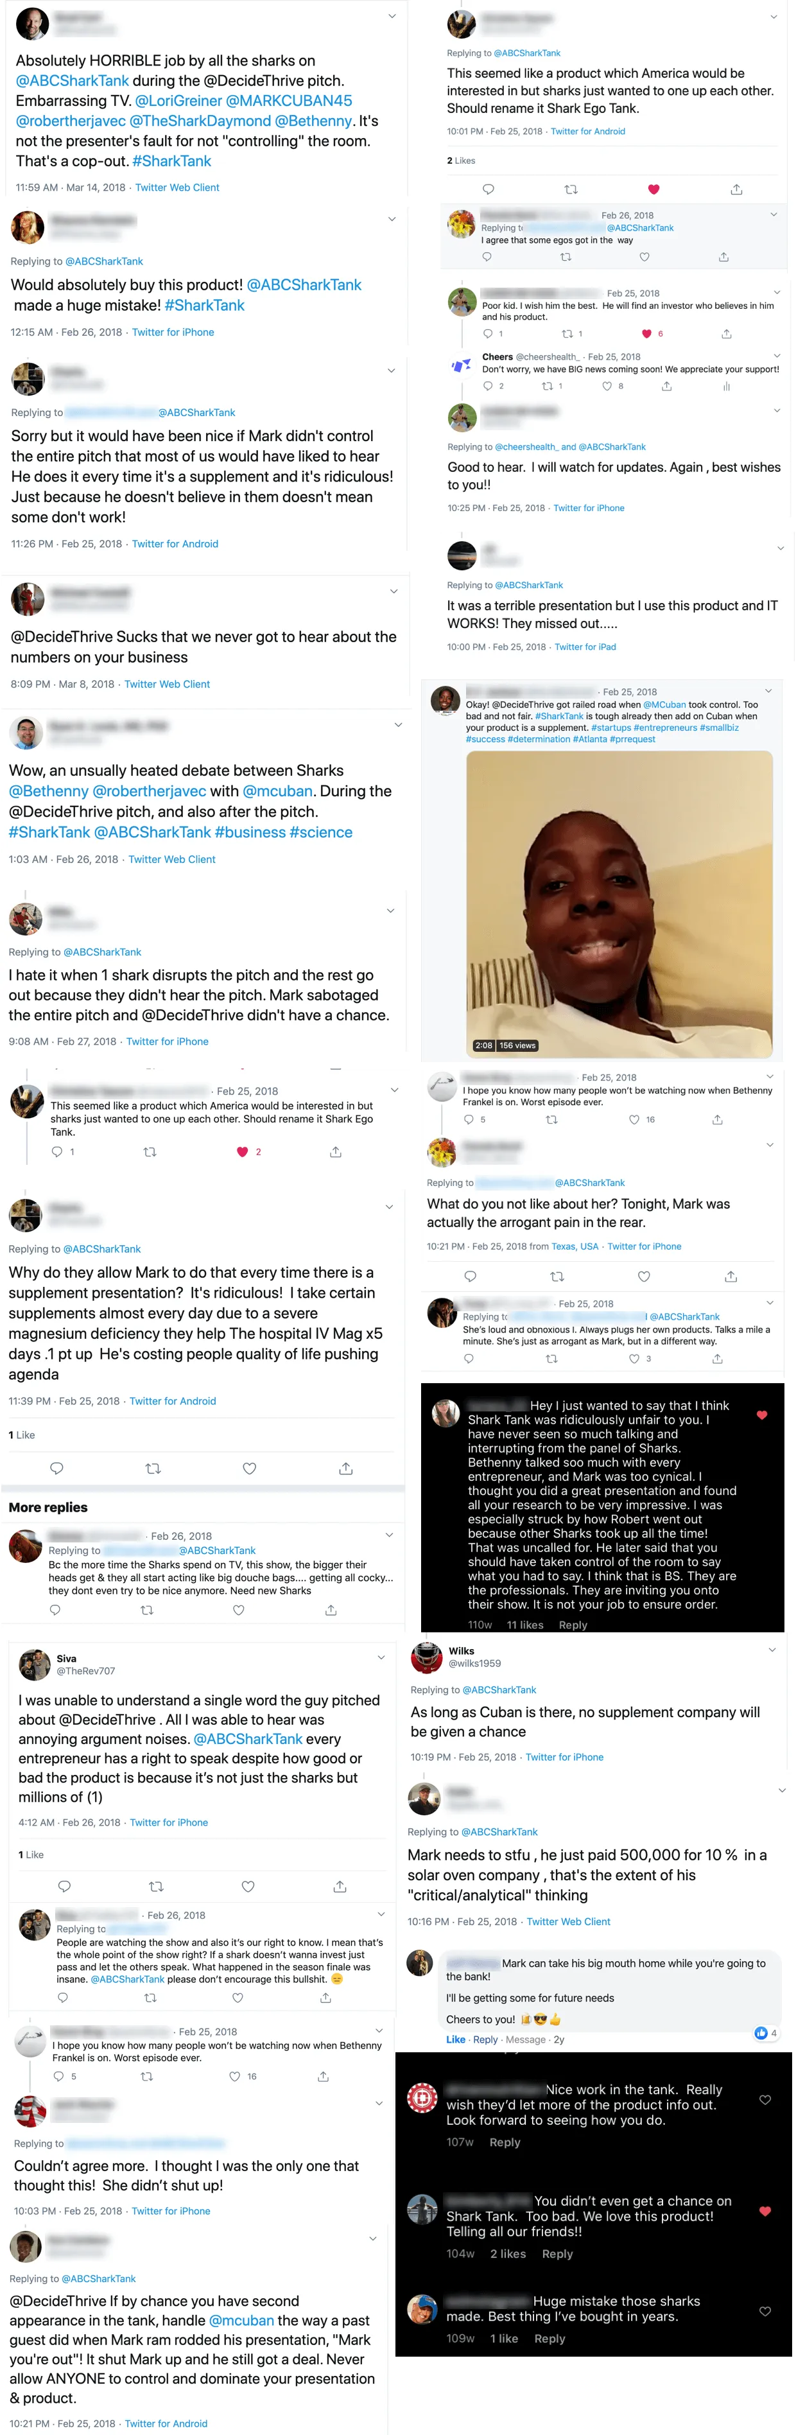Click 'Twitter for Android' under the 11:26 PM tweet

pos(175,543)
